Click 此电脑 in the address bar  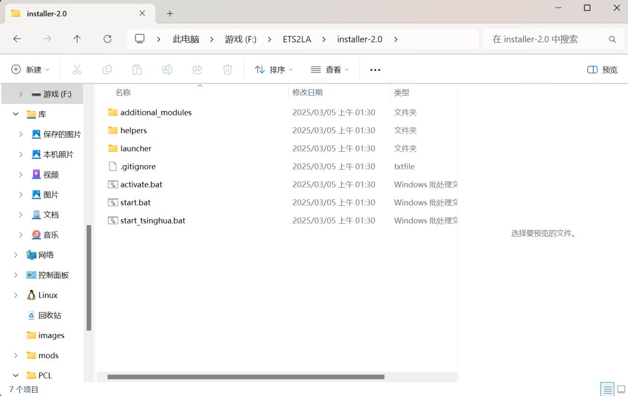pyautogui.click(x=186, y=39)
